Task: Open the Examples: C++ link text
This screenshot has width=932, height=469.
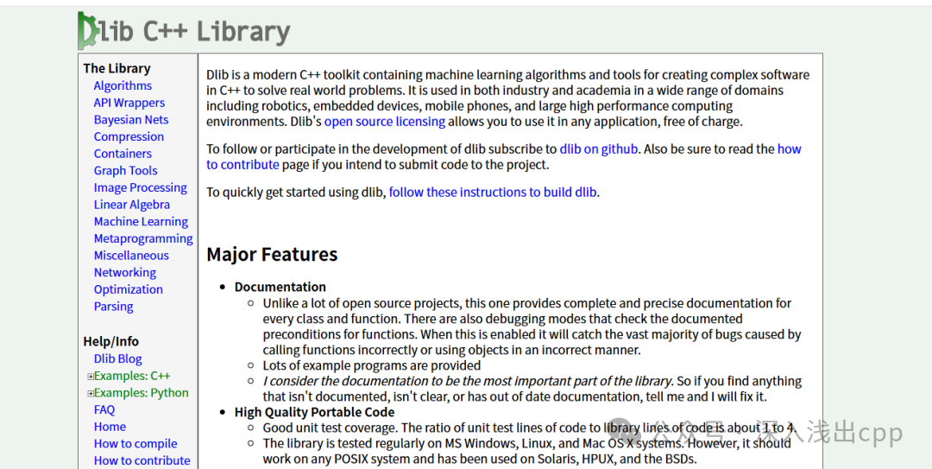Action: tap(132, 377)
